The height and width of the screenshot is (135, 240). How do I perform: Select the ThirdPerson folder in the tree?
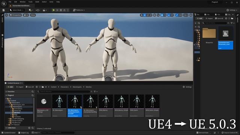pos(15,123)
